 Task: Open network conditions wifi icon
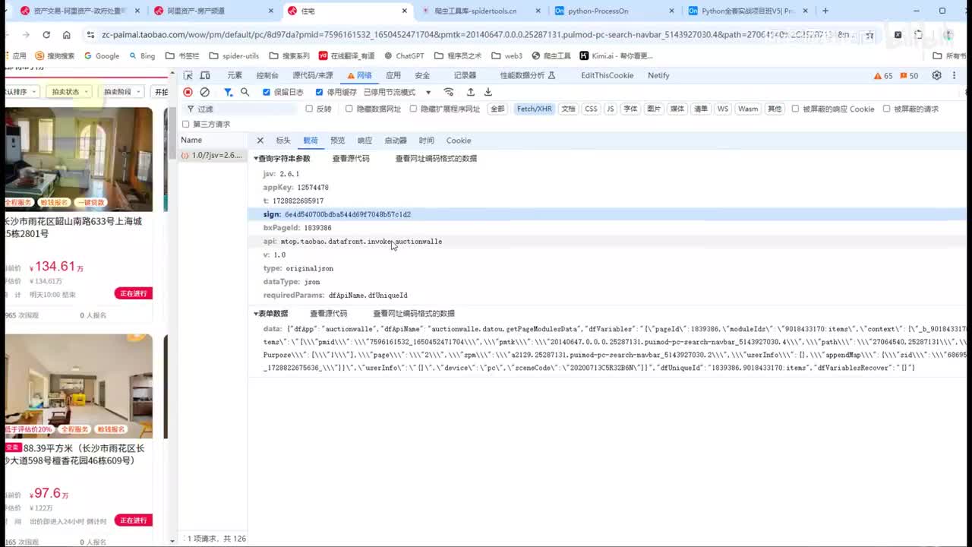tap(449, 92)
